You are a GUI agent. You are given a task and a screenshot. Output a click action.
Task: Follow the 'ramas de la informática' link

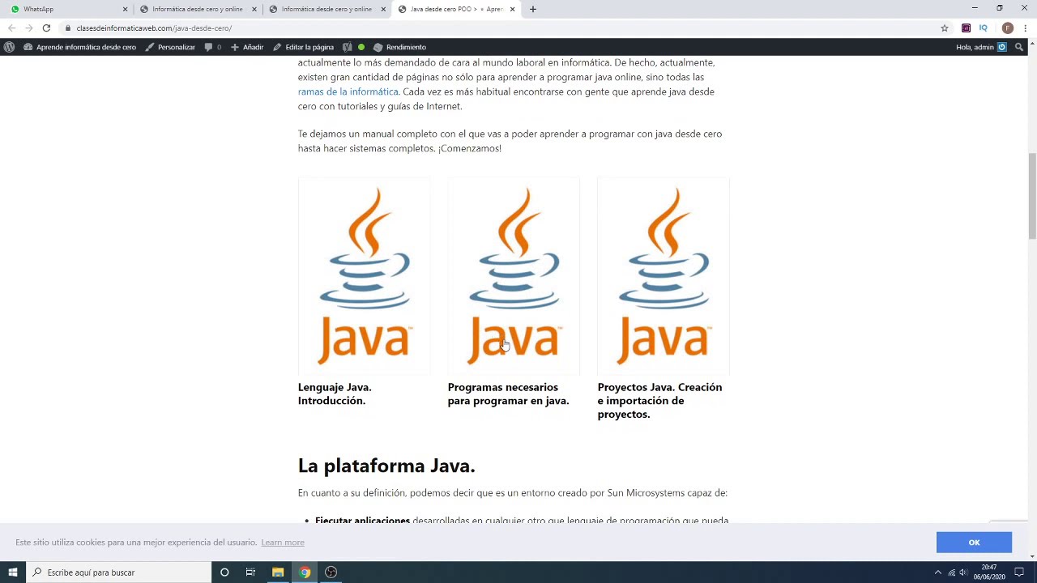348,91
